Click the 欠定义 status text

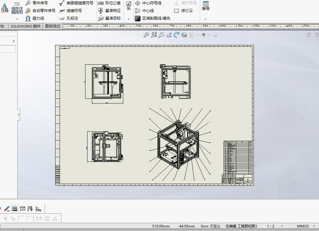(215, 226)
